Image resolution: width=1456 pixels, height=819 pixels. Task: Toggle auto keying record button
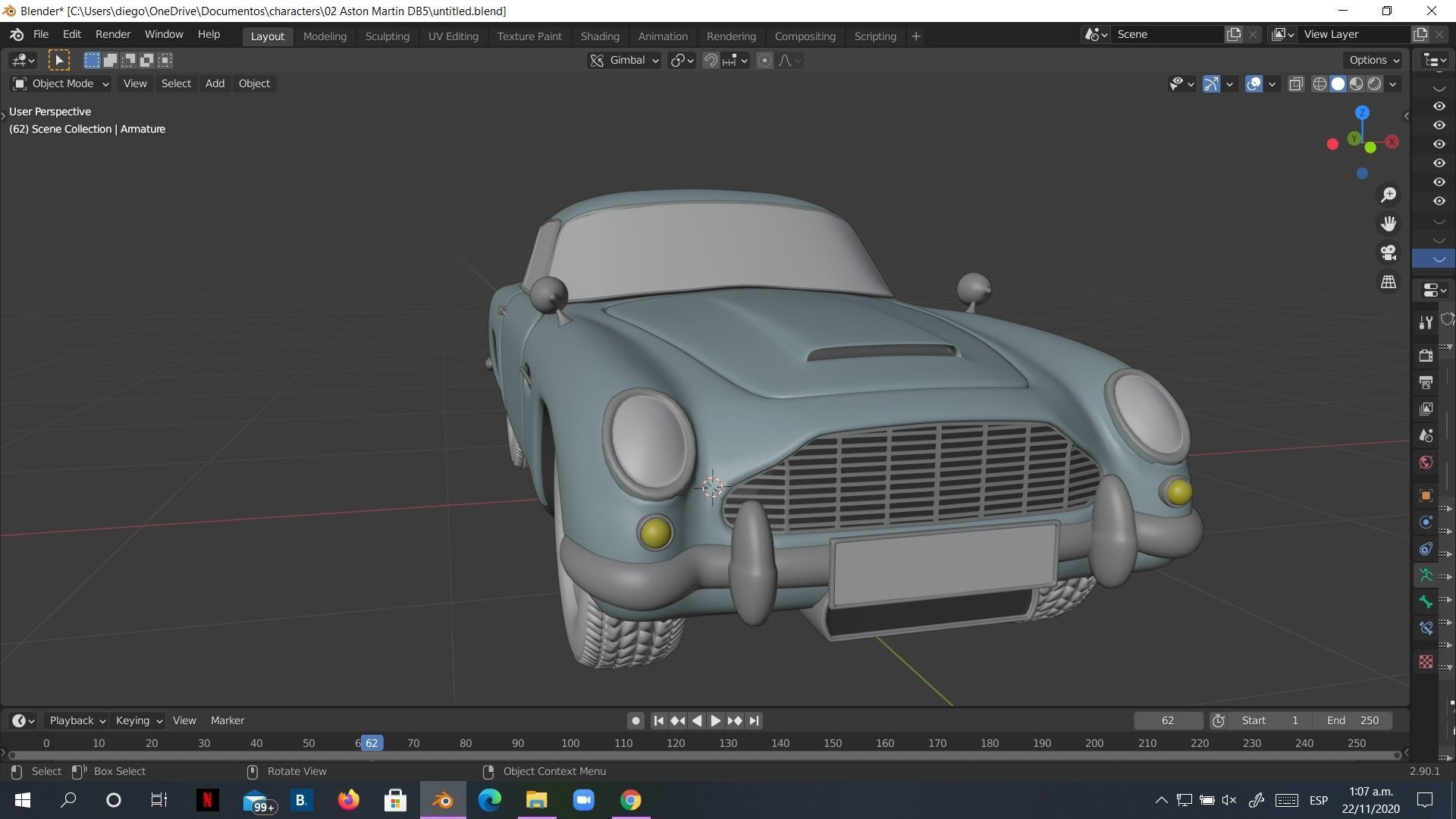tap(635, 720)
